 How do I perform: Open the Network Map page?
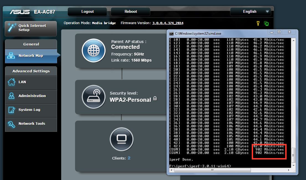click(x=31, y=56)
